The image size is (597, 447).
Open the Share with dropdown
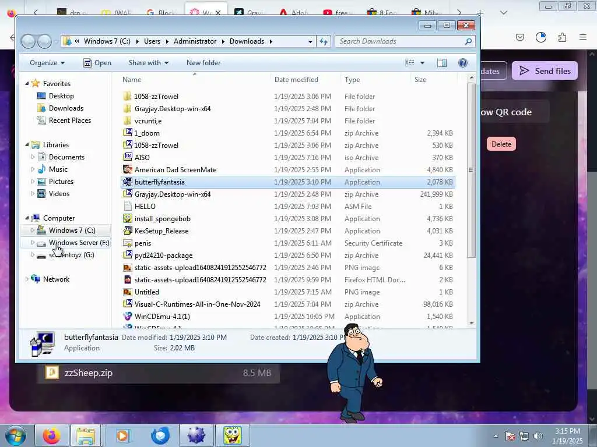pyautogui.click(x=149, y=63)
